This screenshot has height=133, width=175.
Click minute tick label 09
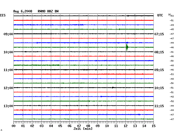(x=97, y=126)
